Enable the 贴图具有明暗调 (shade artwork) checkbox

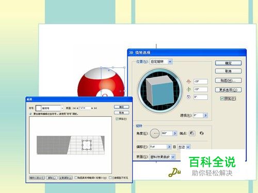point(76,178)
